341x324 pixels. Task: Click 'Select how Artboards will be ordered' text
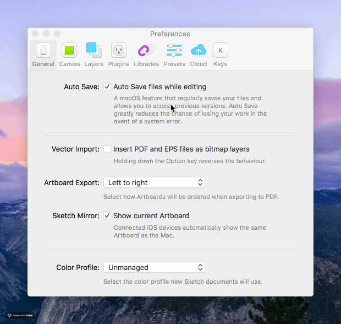click(191, 197)
